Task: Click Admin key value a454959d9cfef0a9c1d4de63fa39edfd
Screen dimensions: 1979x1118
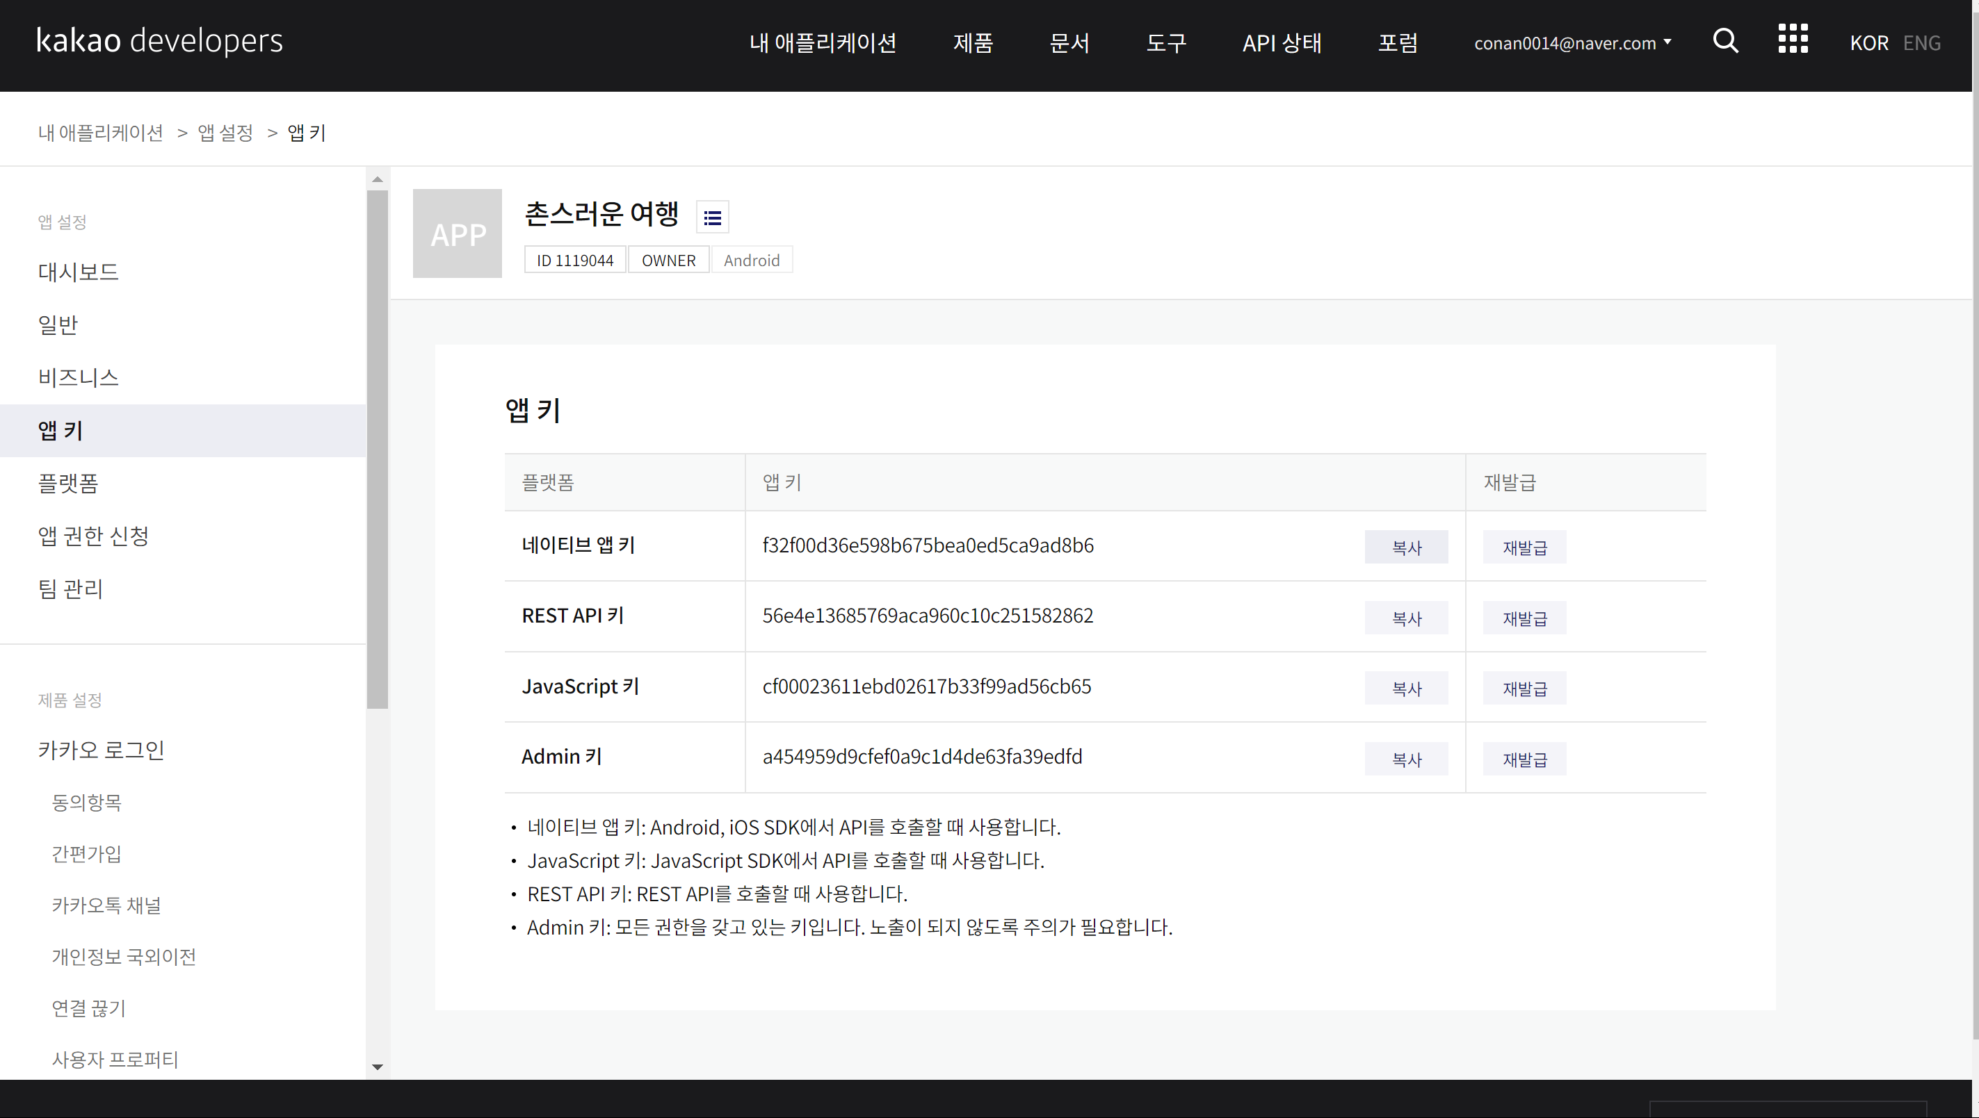Action: (x=922, y=757)
